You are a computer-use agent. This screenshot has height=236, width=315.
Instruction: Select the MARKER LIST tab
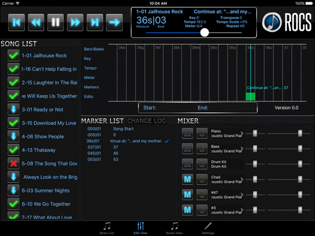pos(103,121)
